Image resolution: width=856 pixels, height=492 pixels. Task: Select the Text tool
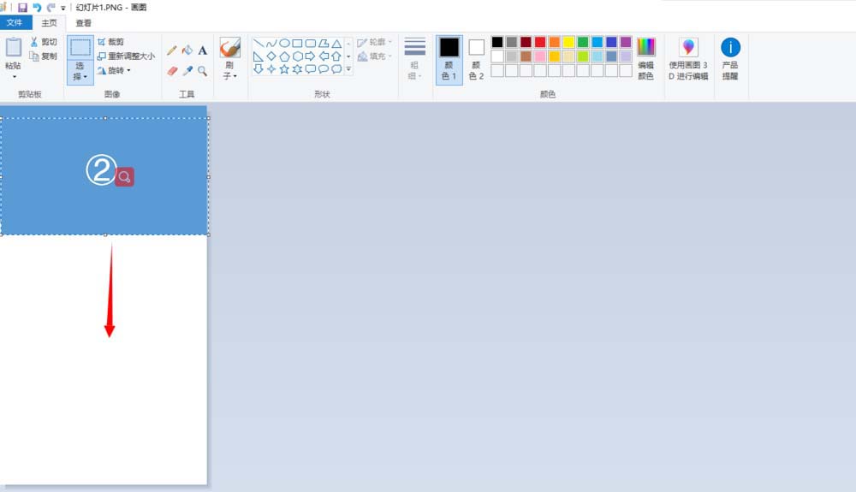pyautogui.click(x=203, y=50)
